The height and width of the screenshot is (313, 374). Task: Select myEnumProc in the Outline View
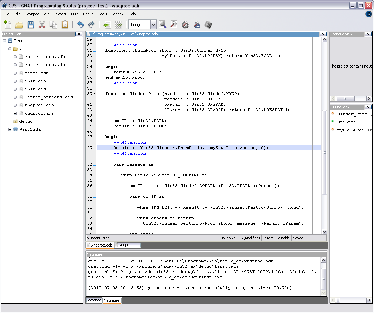point(350,130)
